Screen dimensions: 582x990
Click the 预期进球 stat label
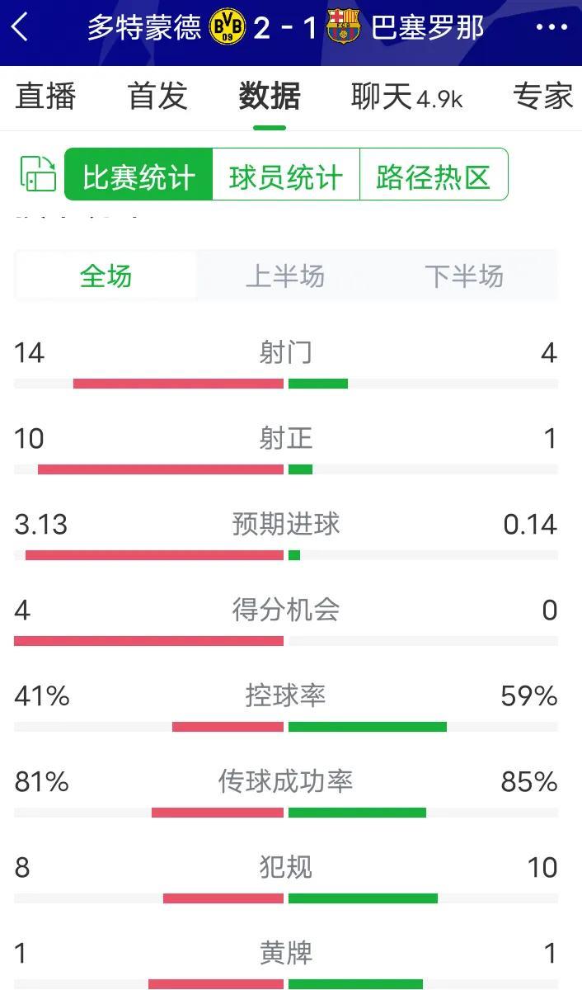[x=286, y=524]
